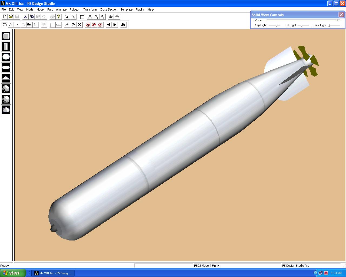Screen dimensions: 346x277
Task: Toggle the X axis lock icon
Action: tap(90, 17)
